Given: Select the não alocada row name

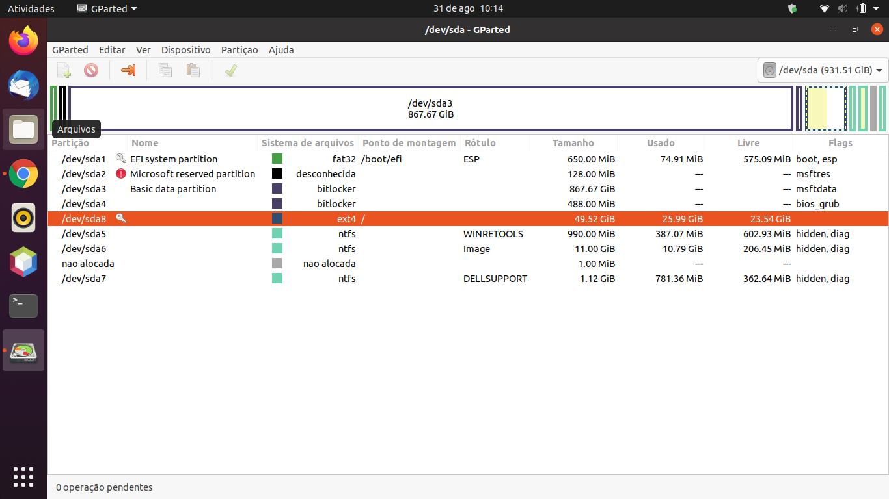Looking at the screenshot, I should [x=88, y=263].
